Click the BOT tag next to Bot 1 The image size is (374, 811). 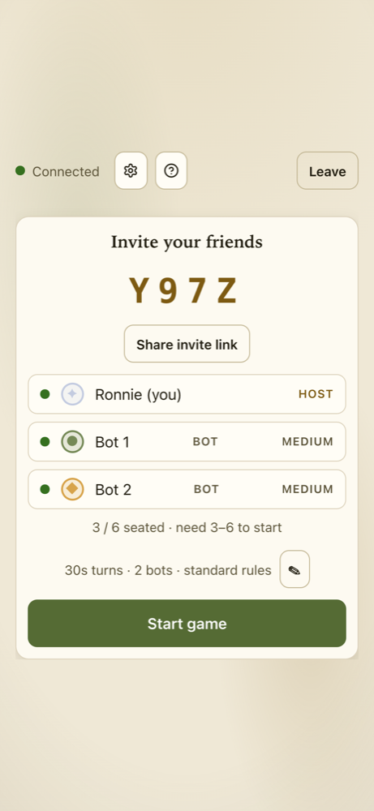point(205,442)
